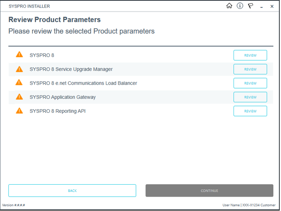This screenshot has width=281, height=211.
Task: Close the SYSPRO Installer window
Action: click(272, 6)
